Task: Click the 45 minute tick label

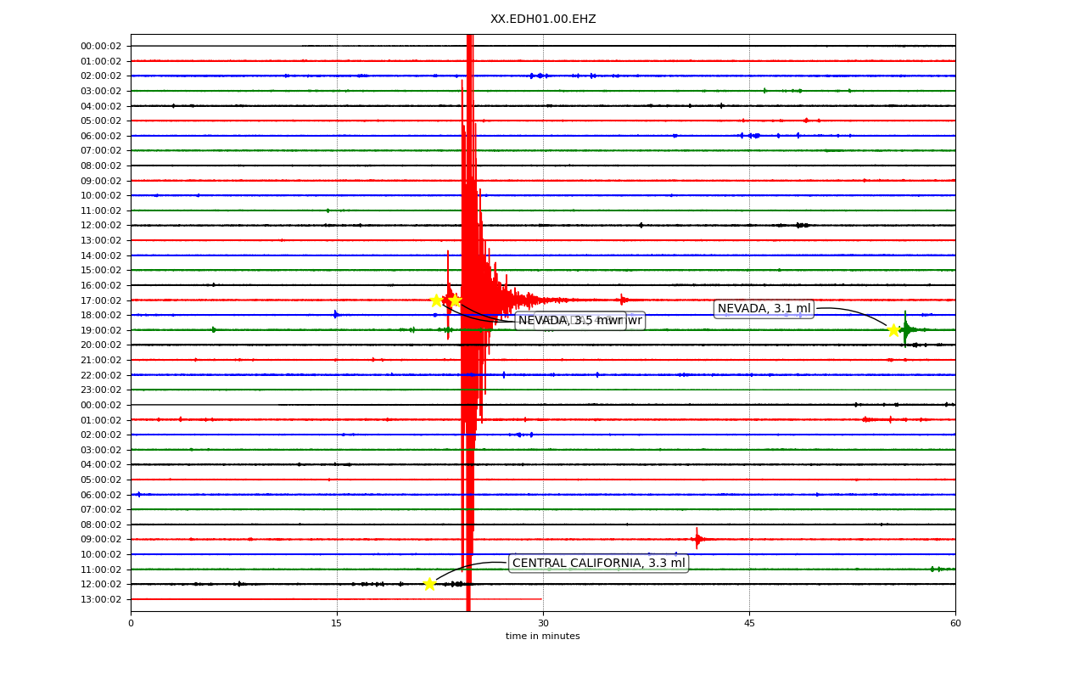Action: 749,623
